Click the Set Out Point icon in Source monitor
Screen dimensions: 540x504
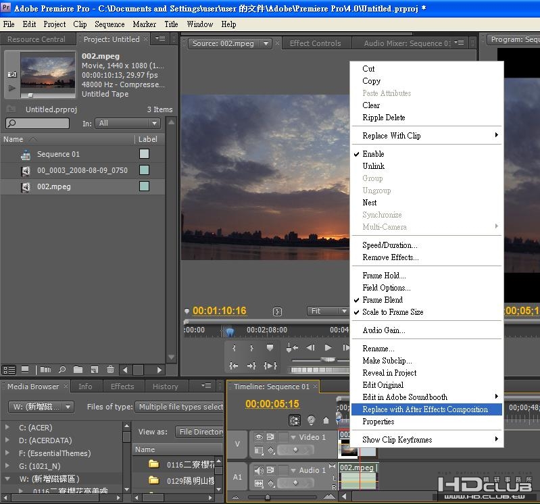[251, 348]
